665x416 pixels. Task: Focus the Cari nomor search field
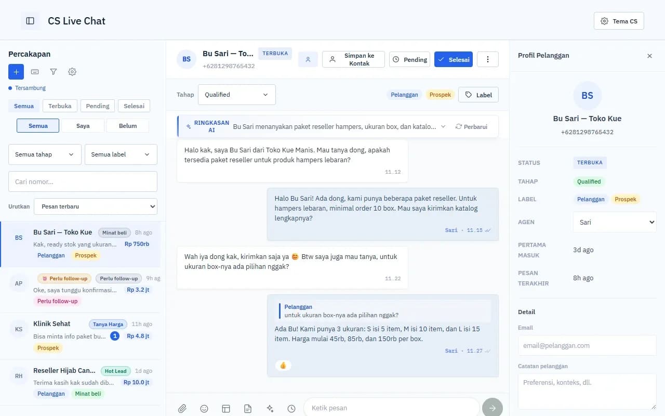[x=83, y=181]
